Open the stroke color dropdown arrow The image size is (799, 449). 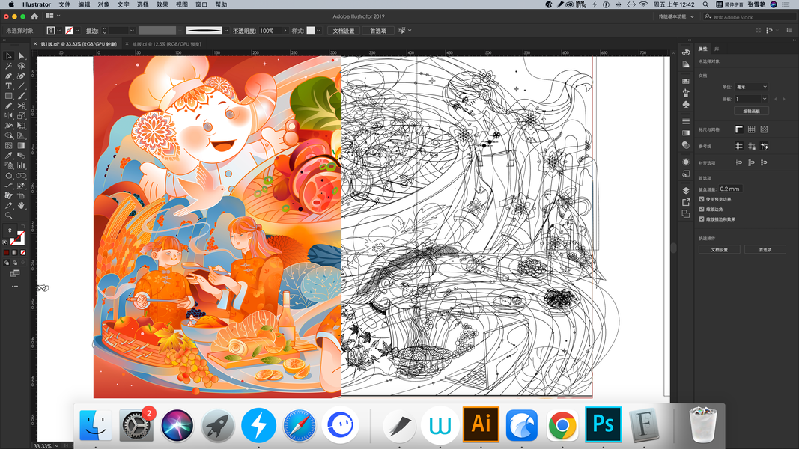point(77,31)
